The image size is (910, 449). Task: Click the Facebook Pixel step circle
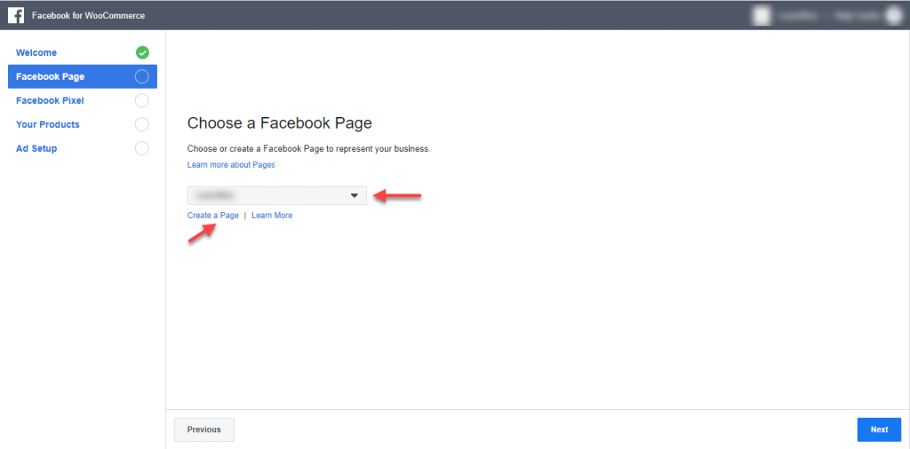pyautogui.click(x=141, y=101)
